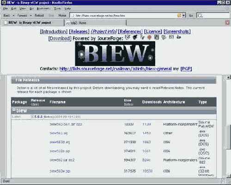Open the address bar history dropdown
Screen dimensions: 231x185
(x=183, y=15)
